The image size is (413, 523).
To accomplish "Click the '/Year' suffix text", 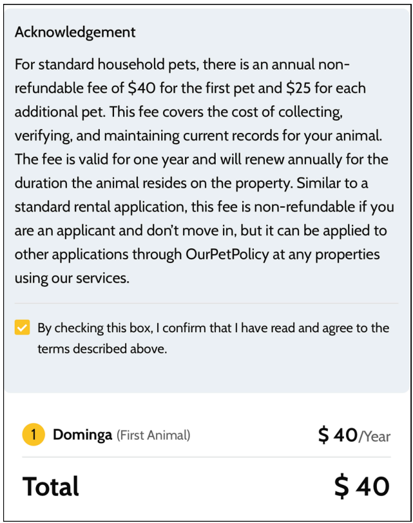I will point(374,437).
